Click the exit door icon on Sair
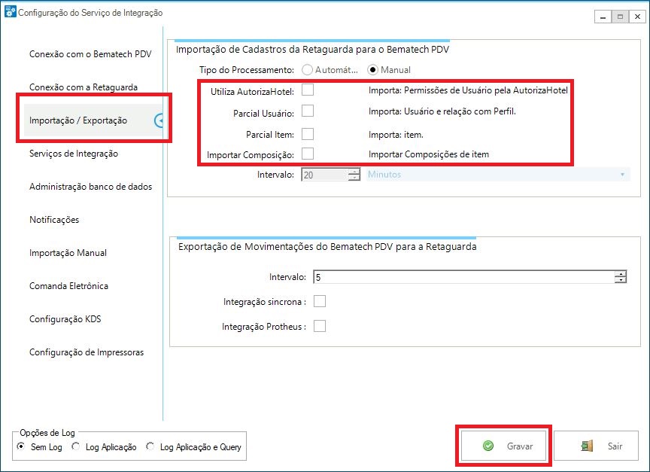Screen dimensions: 650x472 pyautogui.click(x=587, y=446)
